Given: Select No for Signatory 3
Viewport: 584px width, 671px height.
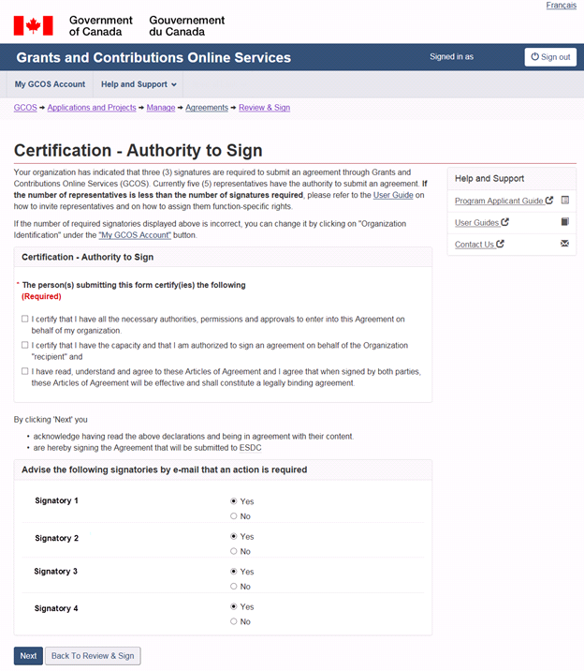Looking at the screenshot, I should (x=234, y=587).
